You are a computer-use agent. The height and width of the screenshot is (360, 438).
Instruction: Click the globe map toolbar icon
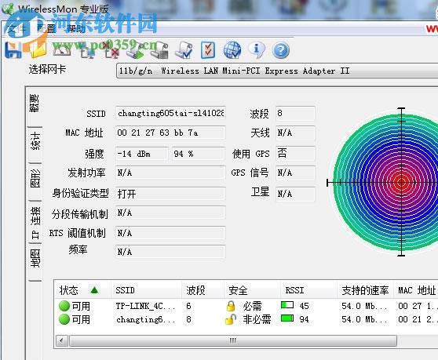(x=232, y=50)
